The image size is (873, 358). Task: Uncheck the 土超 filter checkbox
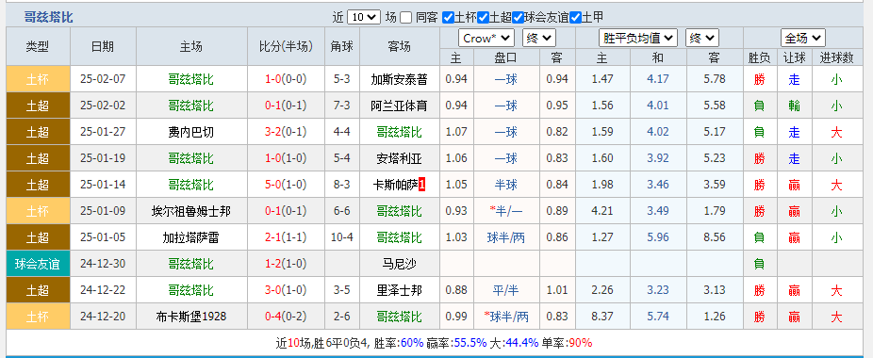pos(484,17)
